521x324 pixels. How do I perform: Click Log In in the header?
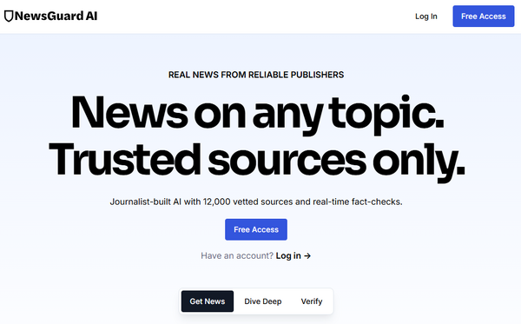click(426, 17)
